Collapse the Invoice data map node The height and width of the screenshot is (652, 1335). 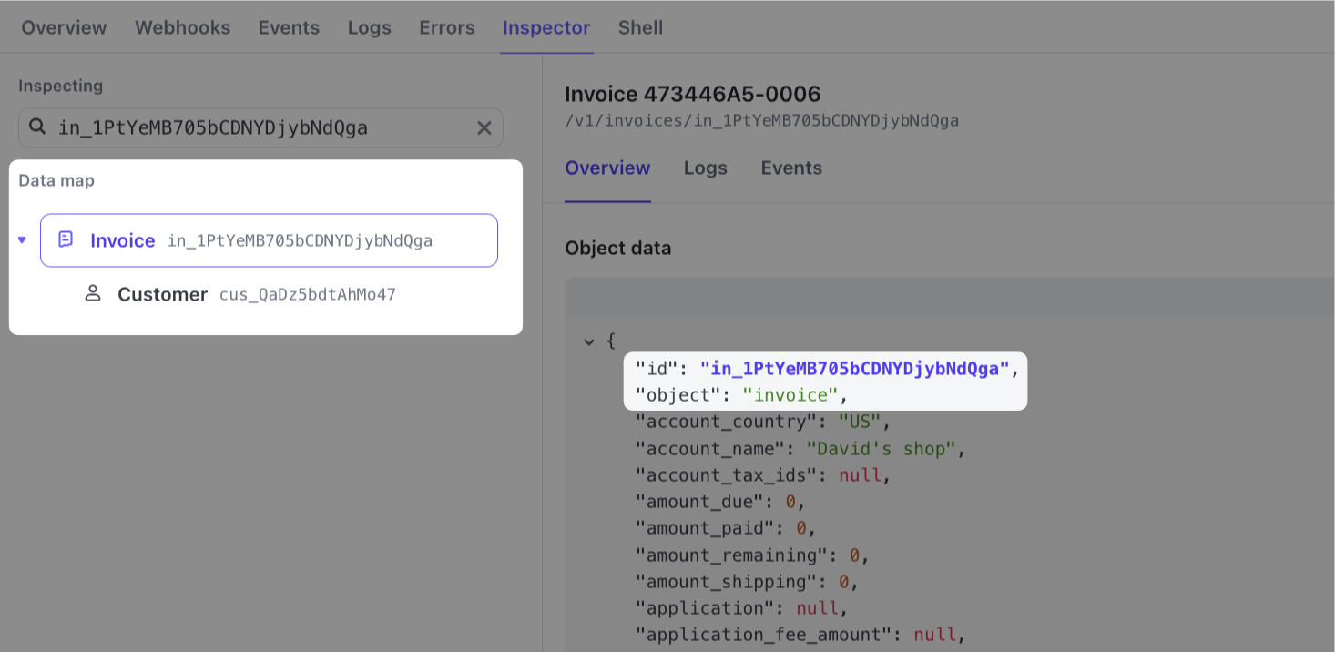[22, 240]
